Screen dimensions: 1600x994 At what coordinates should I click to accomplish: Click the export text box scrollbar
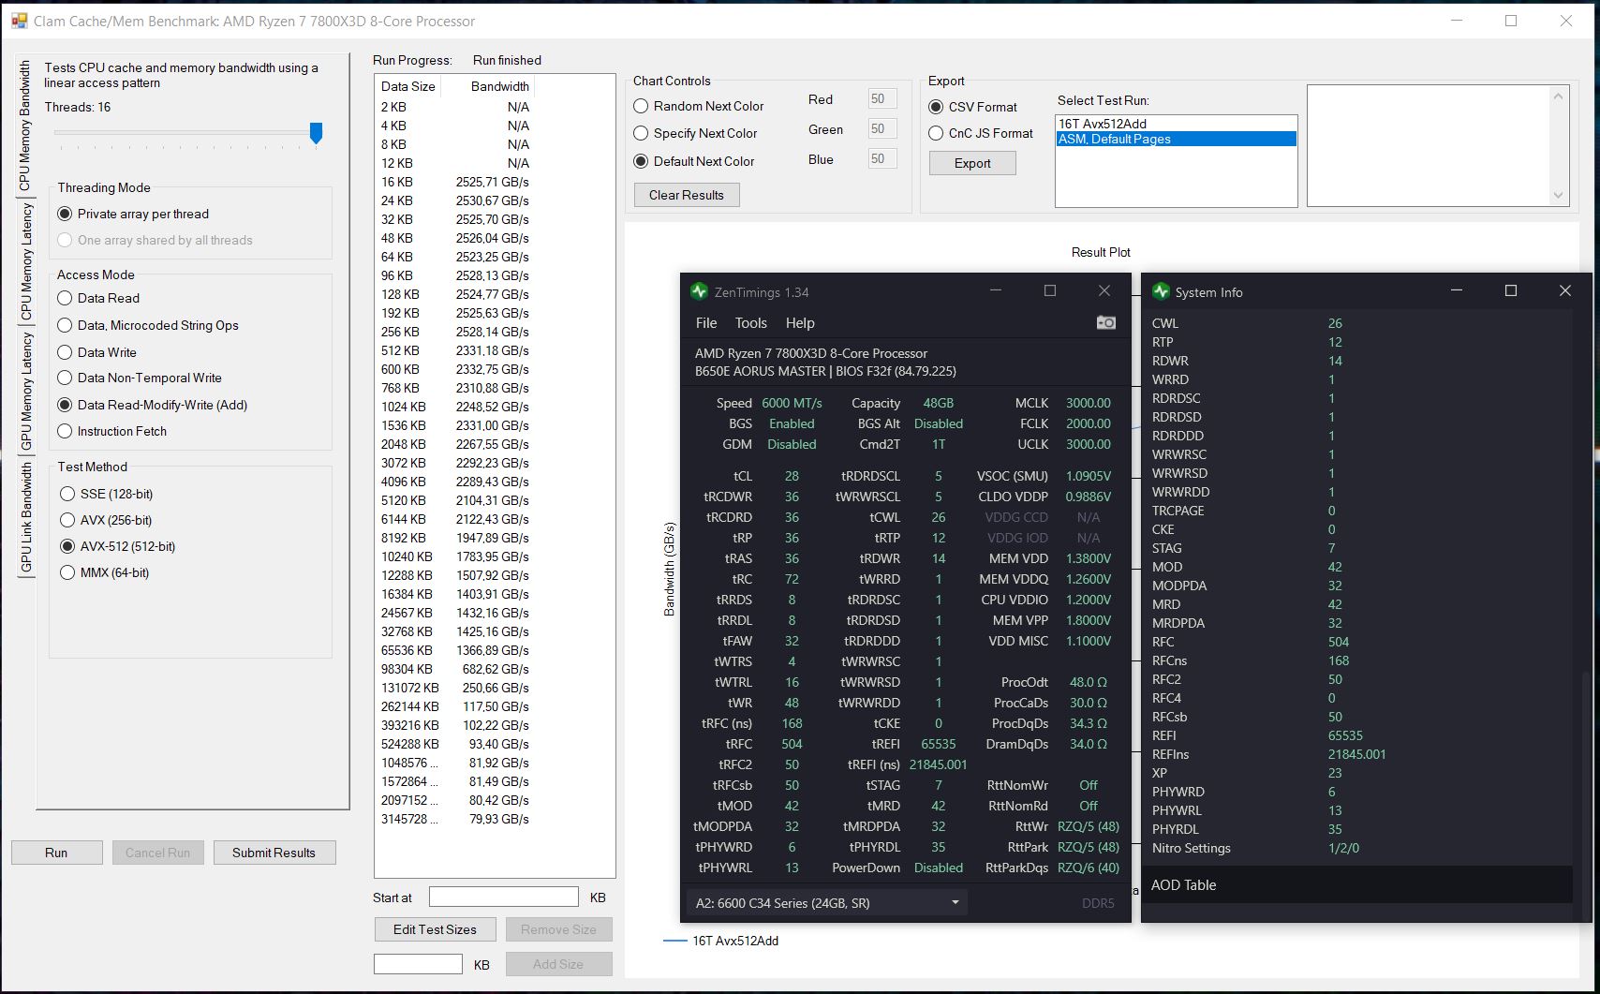[1559, 145]
